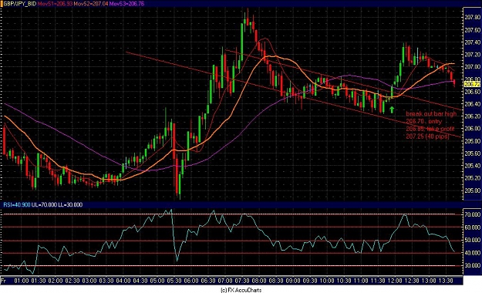482x293 pixels.
Task: Click the 205.00 price axis label
Action: (x=473, y=190)
